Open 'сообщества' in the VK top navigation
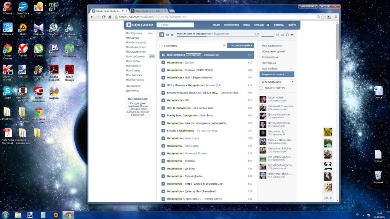Viewport: 390px width, 219px height. point(232,25)
